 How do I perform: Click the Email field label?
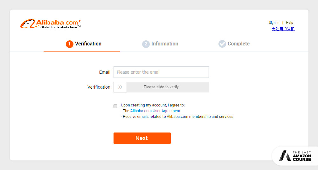coord(105,72)
